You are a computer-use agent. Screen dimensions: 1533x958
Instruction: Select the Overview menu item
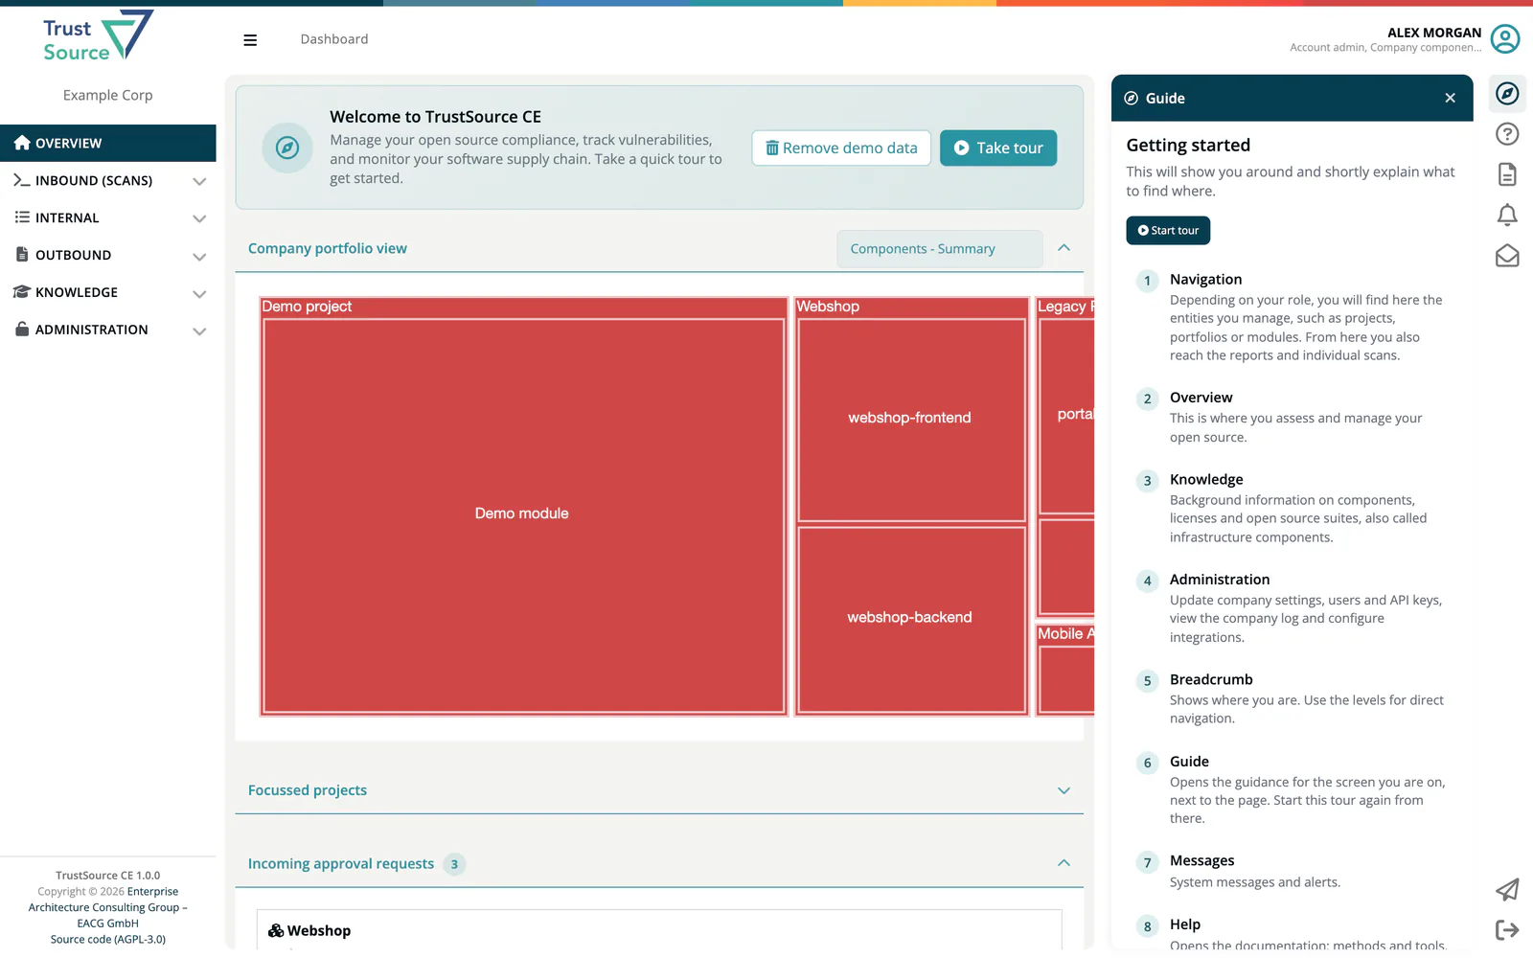pyautogui.click(x=108, y=143)
